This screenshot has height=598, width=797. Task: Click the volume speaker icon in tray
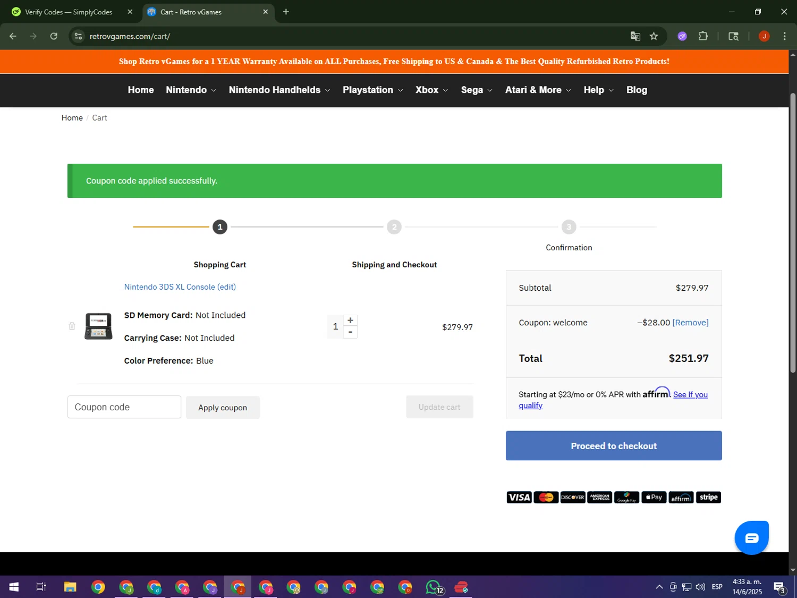click(700, 587)
